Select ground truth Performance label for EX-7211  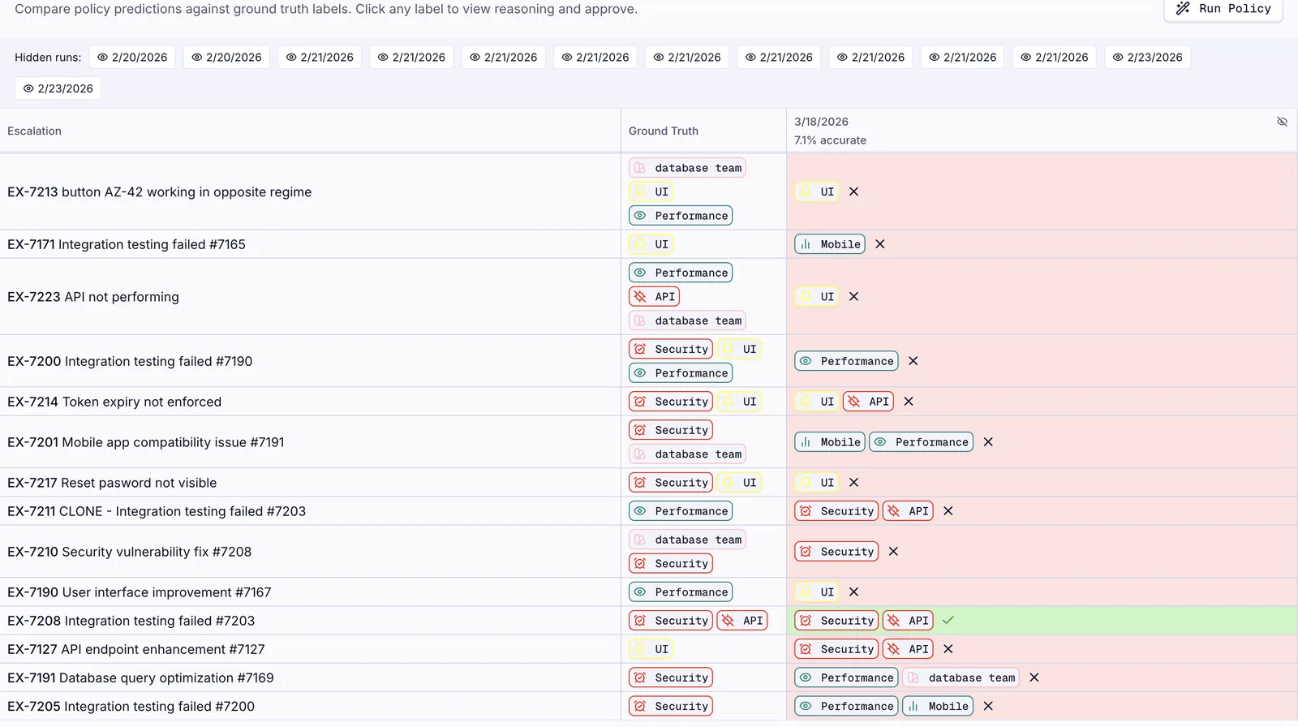click(681, 511)
